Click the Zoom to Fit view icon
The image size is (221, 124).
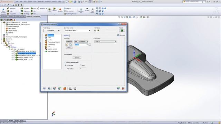pyautogui.click(x=119, y=17)
